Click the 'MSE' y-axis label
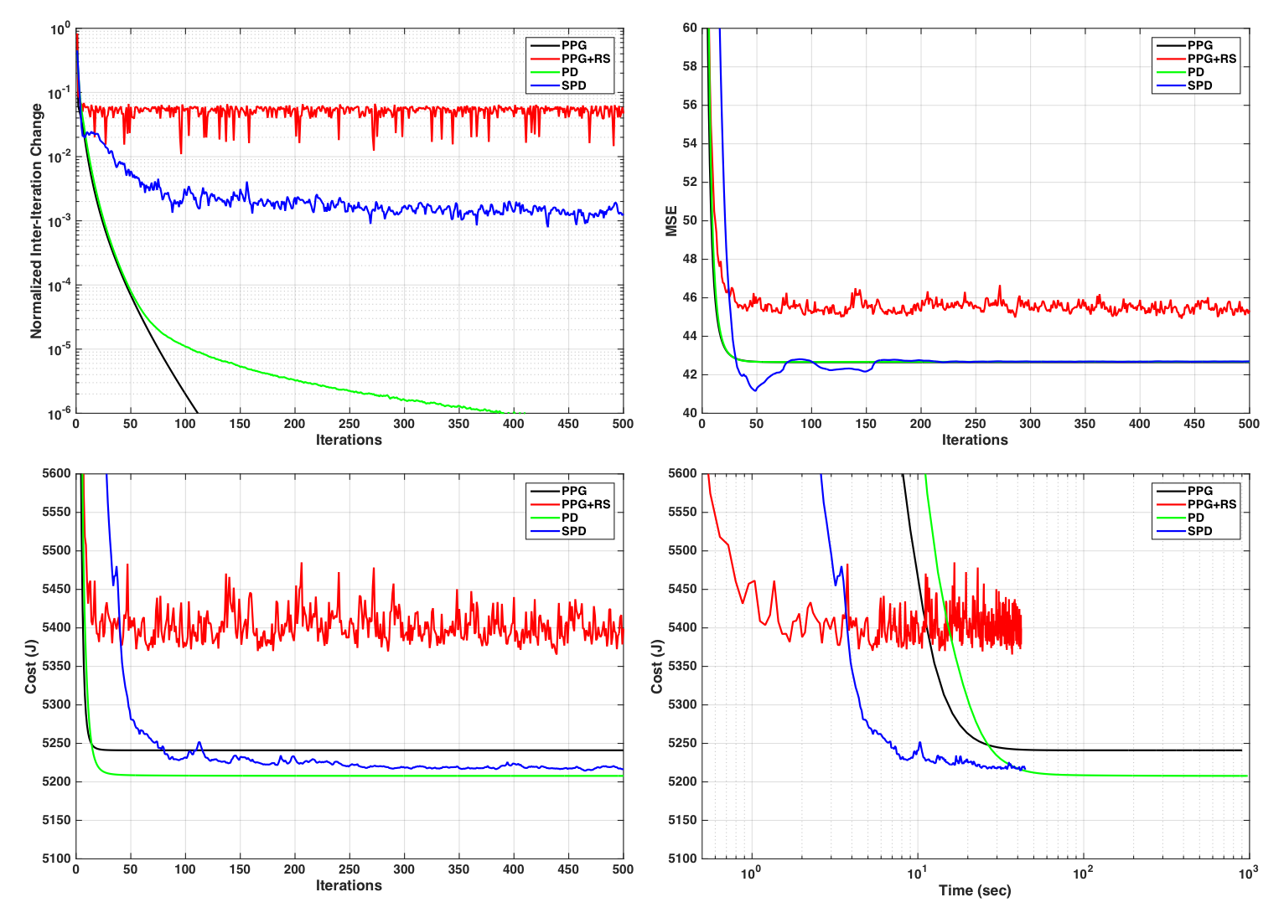 coord(671,221)
